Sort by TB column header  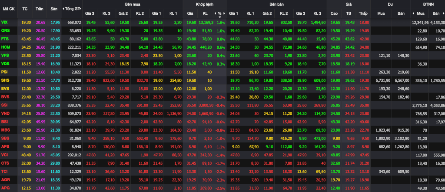click(349, 13)
